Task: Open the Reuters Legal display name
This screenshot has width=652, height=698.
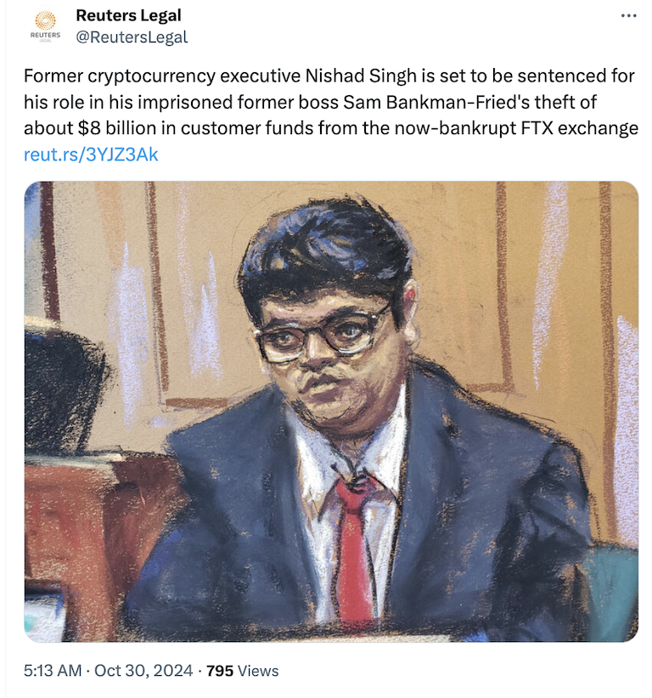Action: coord(129,15)
